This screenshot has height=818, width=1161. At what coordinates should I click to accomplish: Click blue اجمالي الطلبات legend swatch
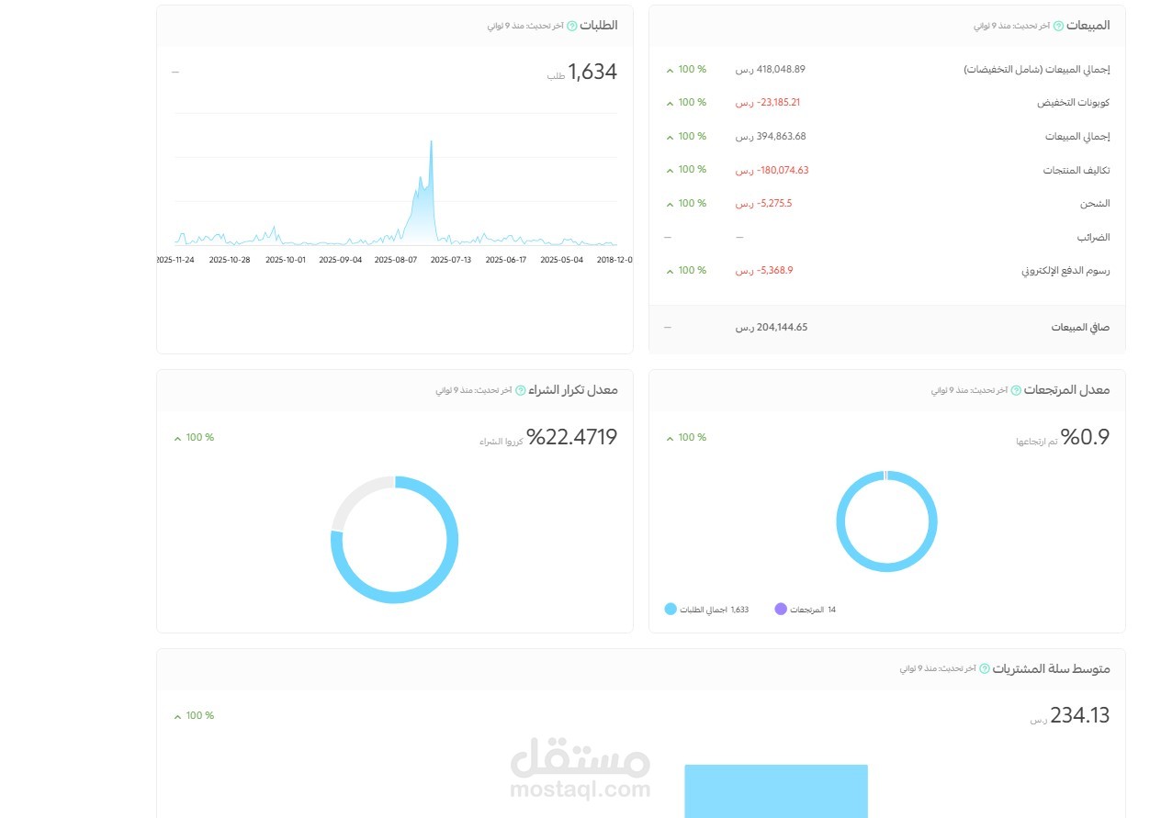click(x=671, y=609)
